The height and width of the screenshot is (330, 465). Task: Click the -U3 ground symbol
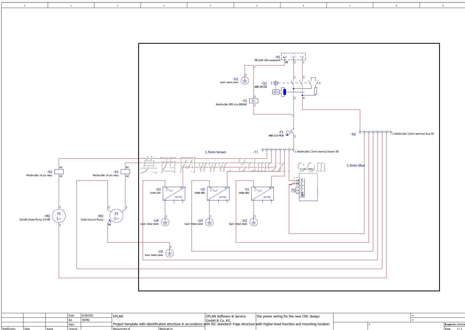[x=209, y=222]
